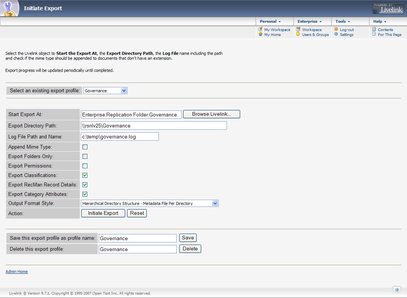The width and height of the screenshot is (407, 298).
Task: Click the Enterprise Workspace icon
Action: click(x=298, y=29)
